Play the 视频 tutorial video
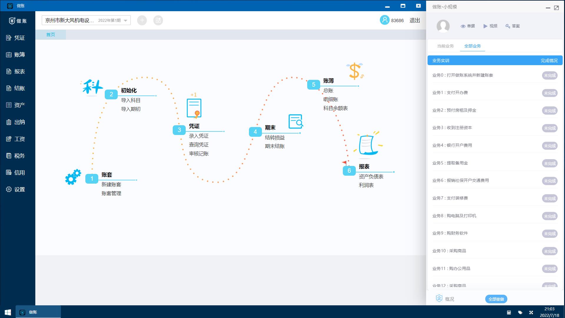This screenshot has width=565, height=318. point(490,26)
